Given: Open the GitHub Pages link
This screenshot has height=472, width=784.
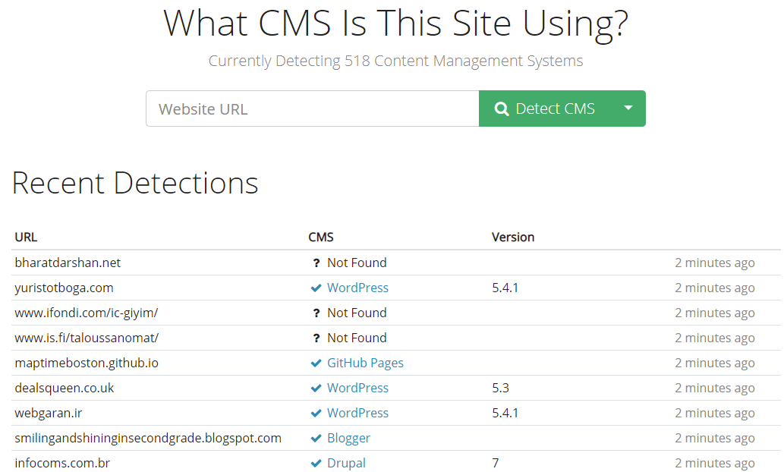Looking at the screenshot, I should (x=365, y=363).
